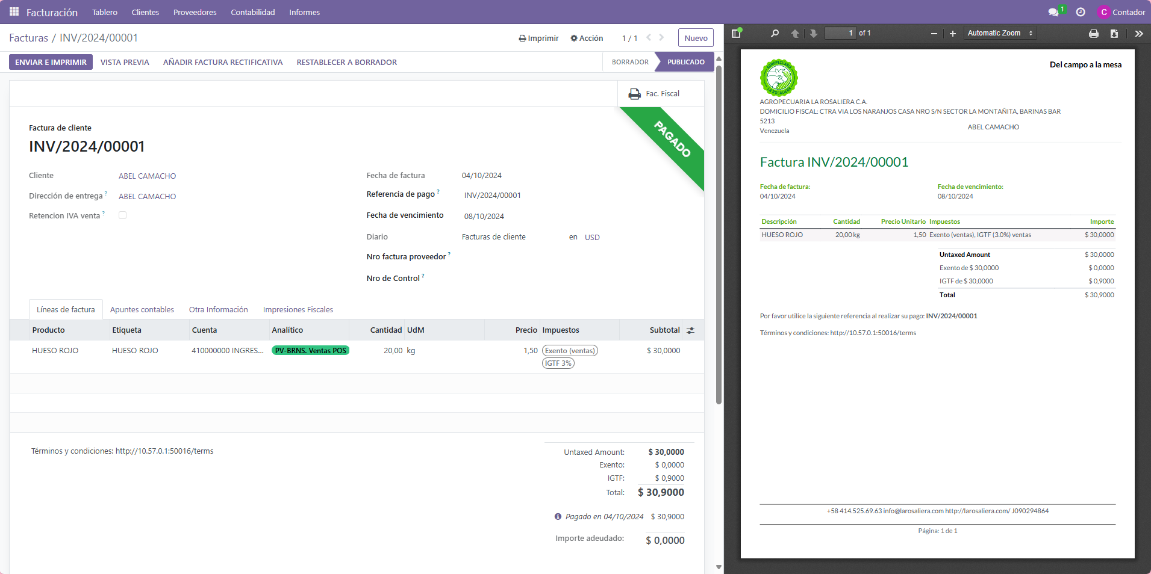Viewport: 1151px width, 574px height.
Task: Open the conversations chat icon
Action: click(1053, 12)
